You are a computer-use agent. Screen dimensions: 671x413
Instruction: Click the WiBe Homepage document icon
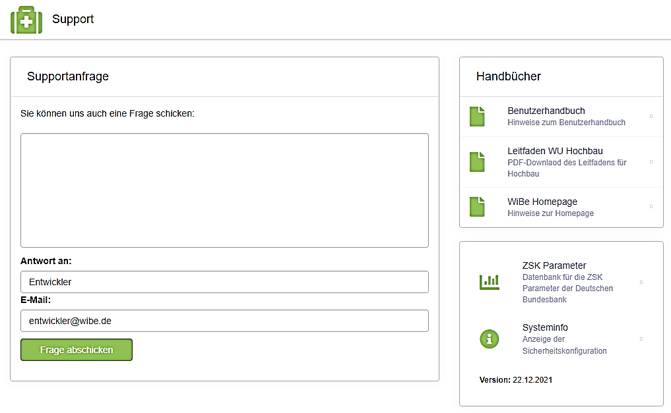click(x=477, y=207)
